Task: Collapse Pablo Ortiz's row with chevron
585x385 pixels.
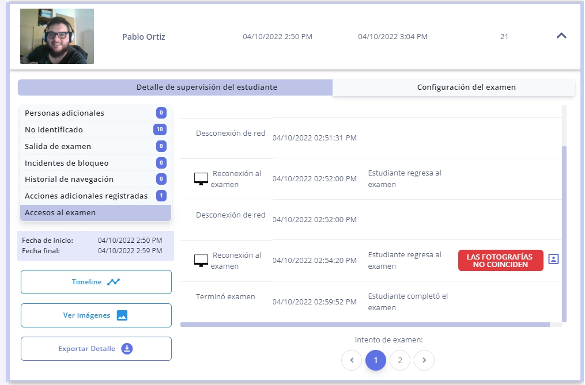Action: tap(561, 36)
